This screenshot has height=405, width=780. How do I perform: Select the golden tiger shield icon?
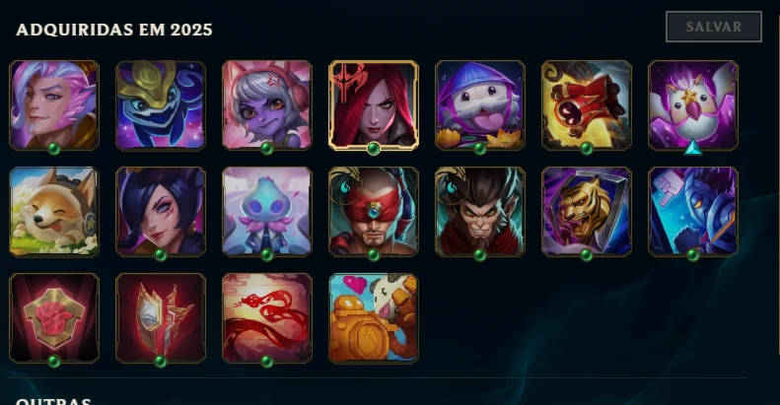(x=587, y=212)
